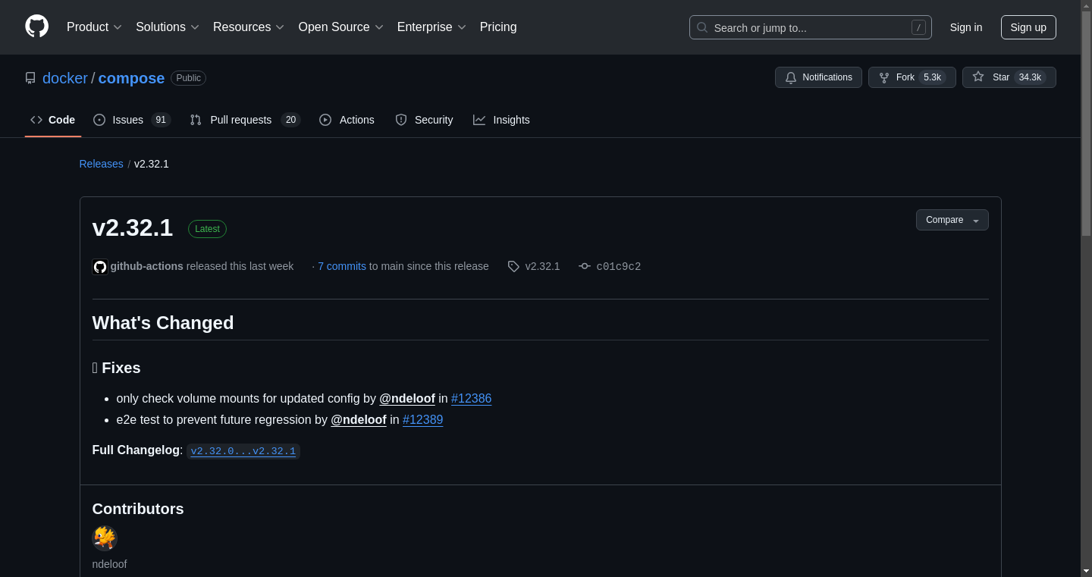Open the Product menu

pos(94,27)
